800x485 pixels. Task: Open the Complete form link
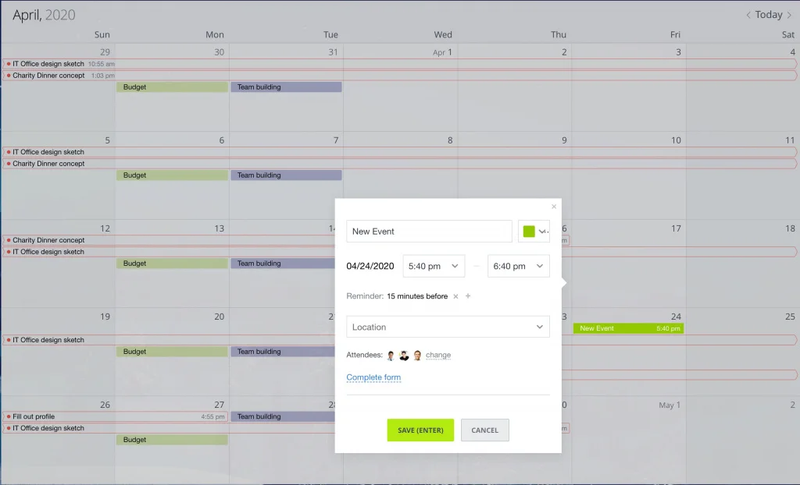click(373, 377)
